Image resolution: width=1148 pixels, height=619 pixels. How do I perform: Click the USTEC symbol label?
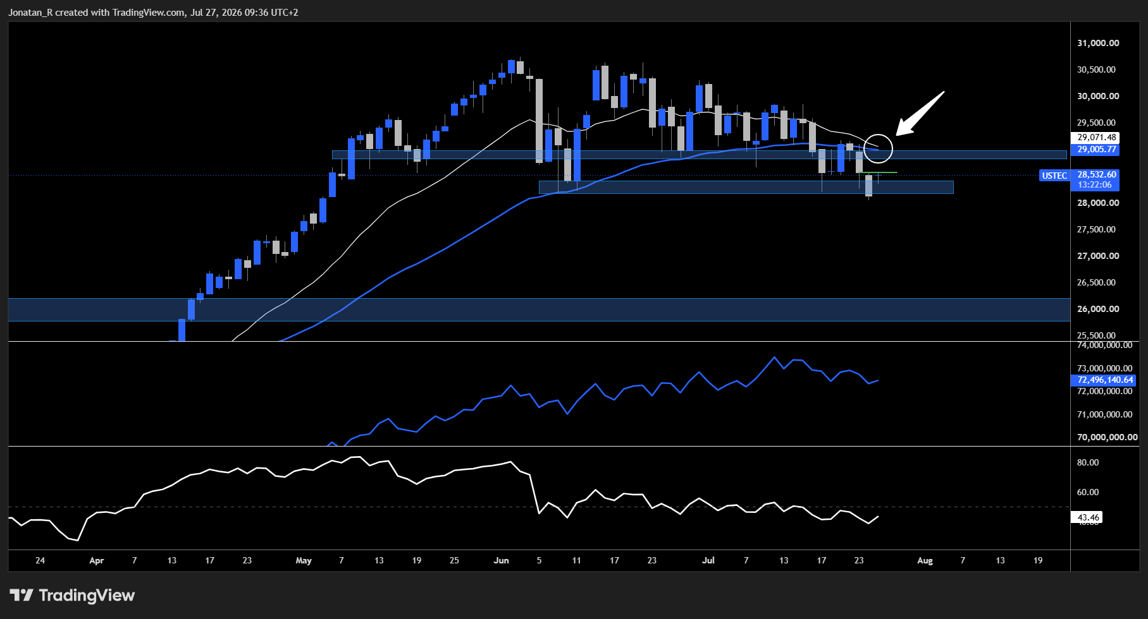point(1054,176)
